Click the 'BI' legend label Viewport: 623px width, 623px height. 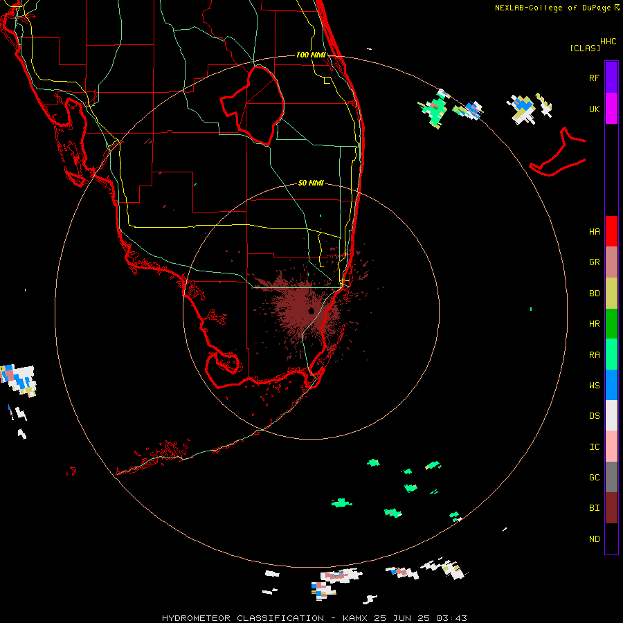[x=595, y=508]
